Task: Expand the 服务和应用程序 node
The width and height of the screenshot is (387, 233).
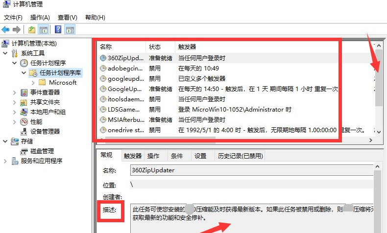Action: (5, 161)
